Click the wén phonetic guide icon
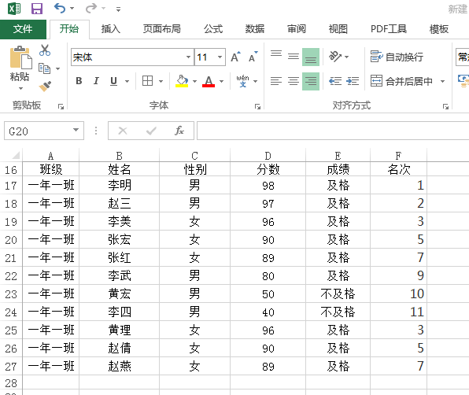 pos(242,81)
